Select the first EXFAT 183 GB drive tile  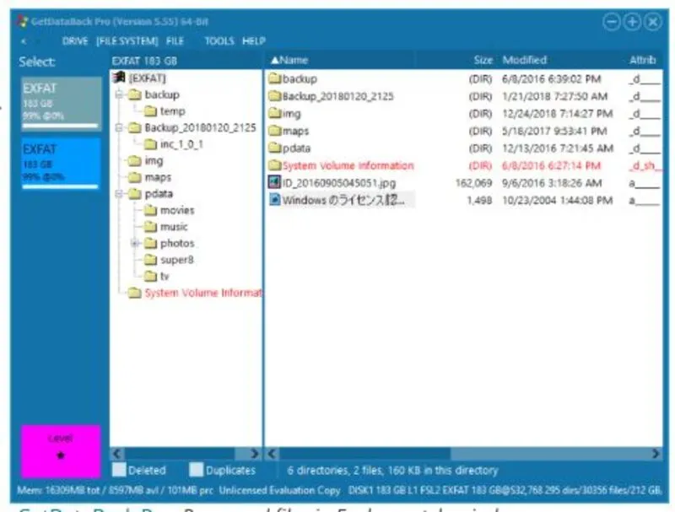coord(60,103)
